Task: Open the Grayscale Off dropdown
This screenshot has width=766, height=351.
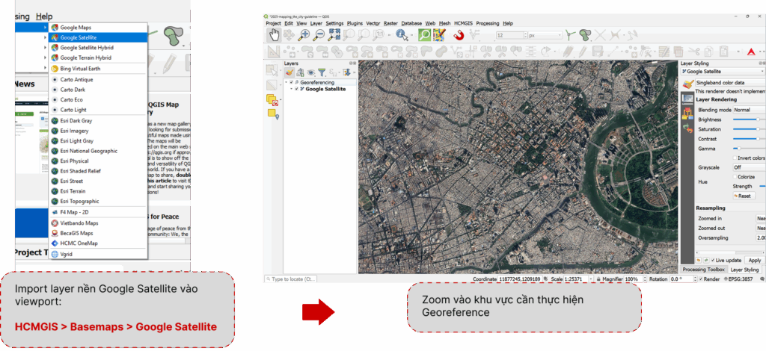Action: (749, 167)
